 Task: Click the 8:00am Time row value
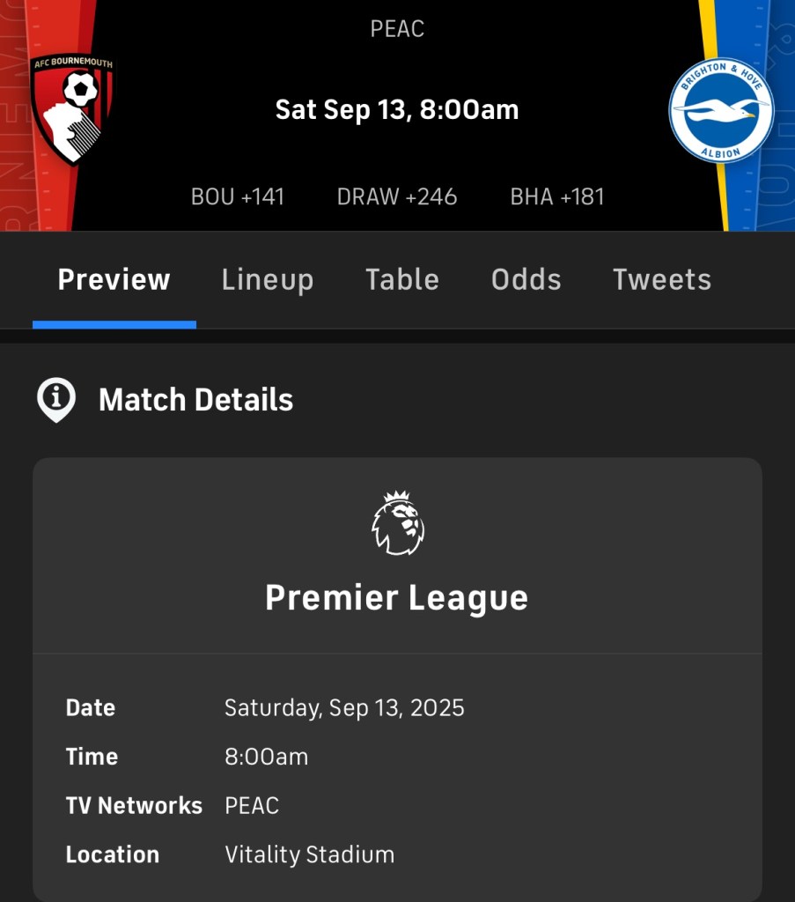click(x=266, y=757)
